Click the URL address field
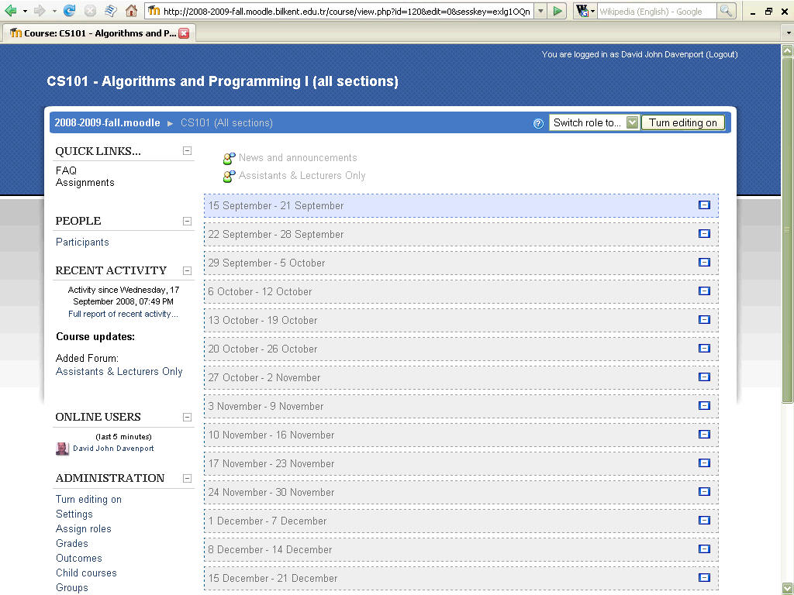 (x=347, y=11)
